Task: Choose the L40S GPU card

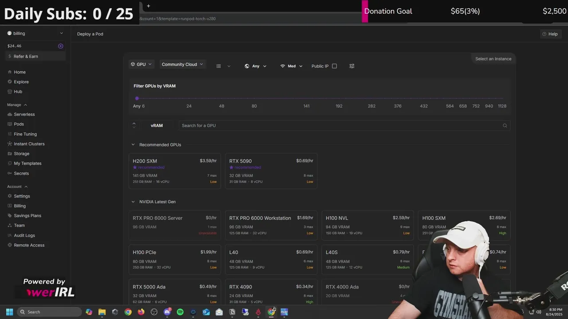Action: coord(368,260)
